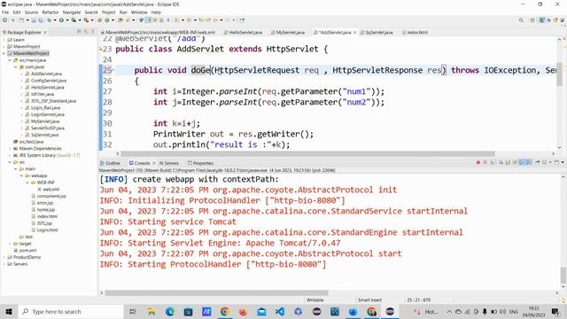
Task: Click the Coverage run icon in toolbar
Action: 74,20
